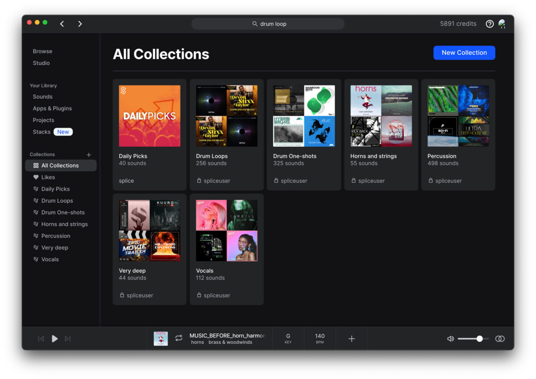
Task: Open the Stacks page with New badge
Action: tap(42, 132)
